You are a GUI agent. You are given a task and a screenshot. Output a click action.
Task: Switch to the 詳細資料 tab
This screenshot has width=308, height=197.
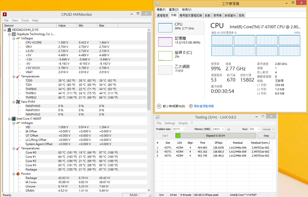click(230, 15)
